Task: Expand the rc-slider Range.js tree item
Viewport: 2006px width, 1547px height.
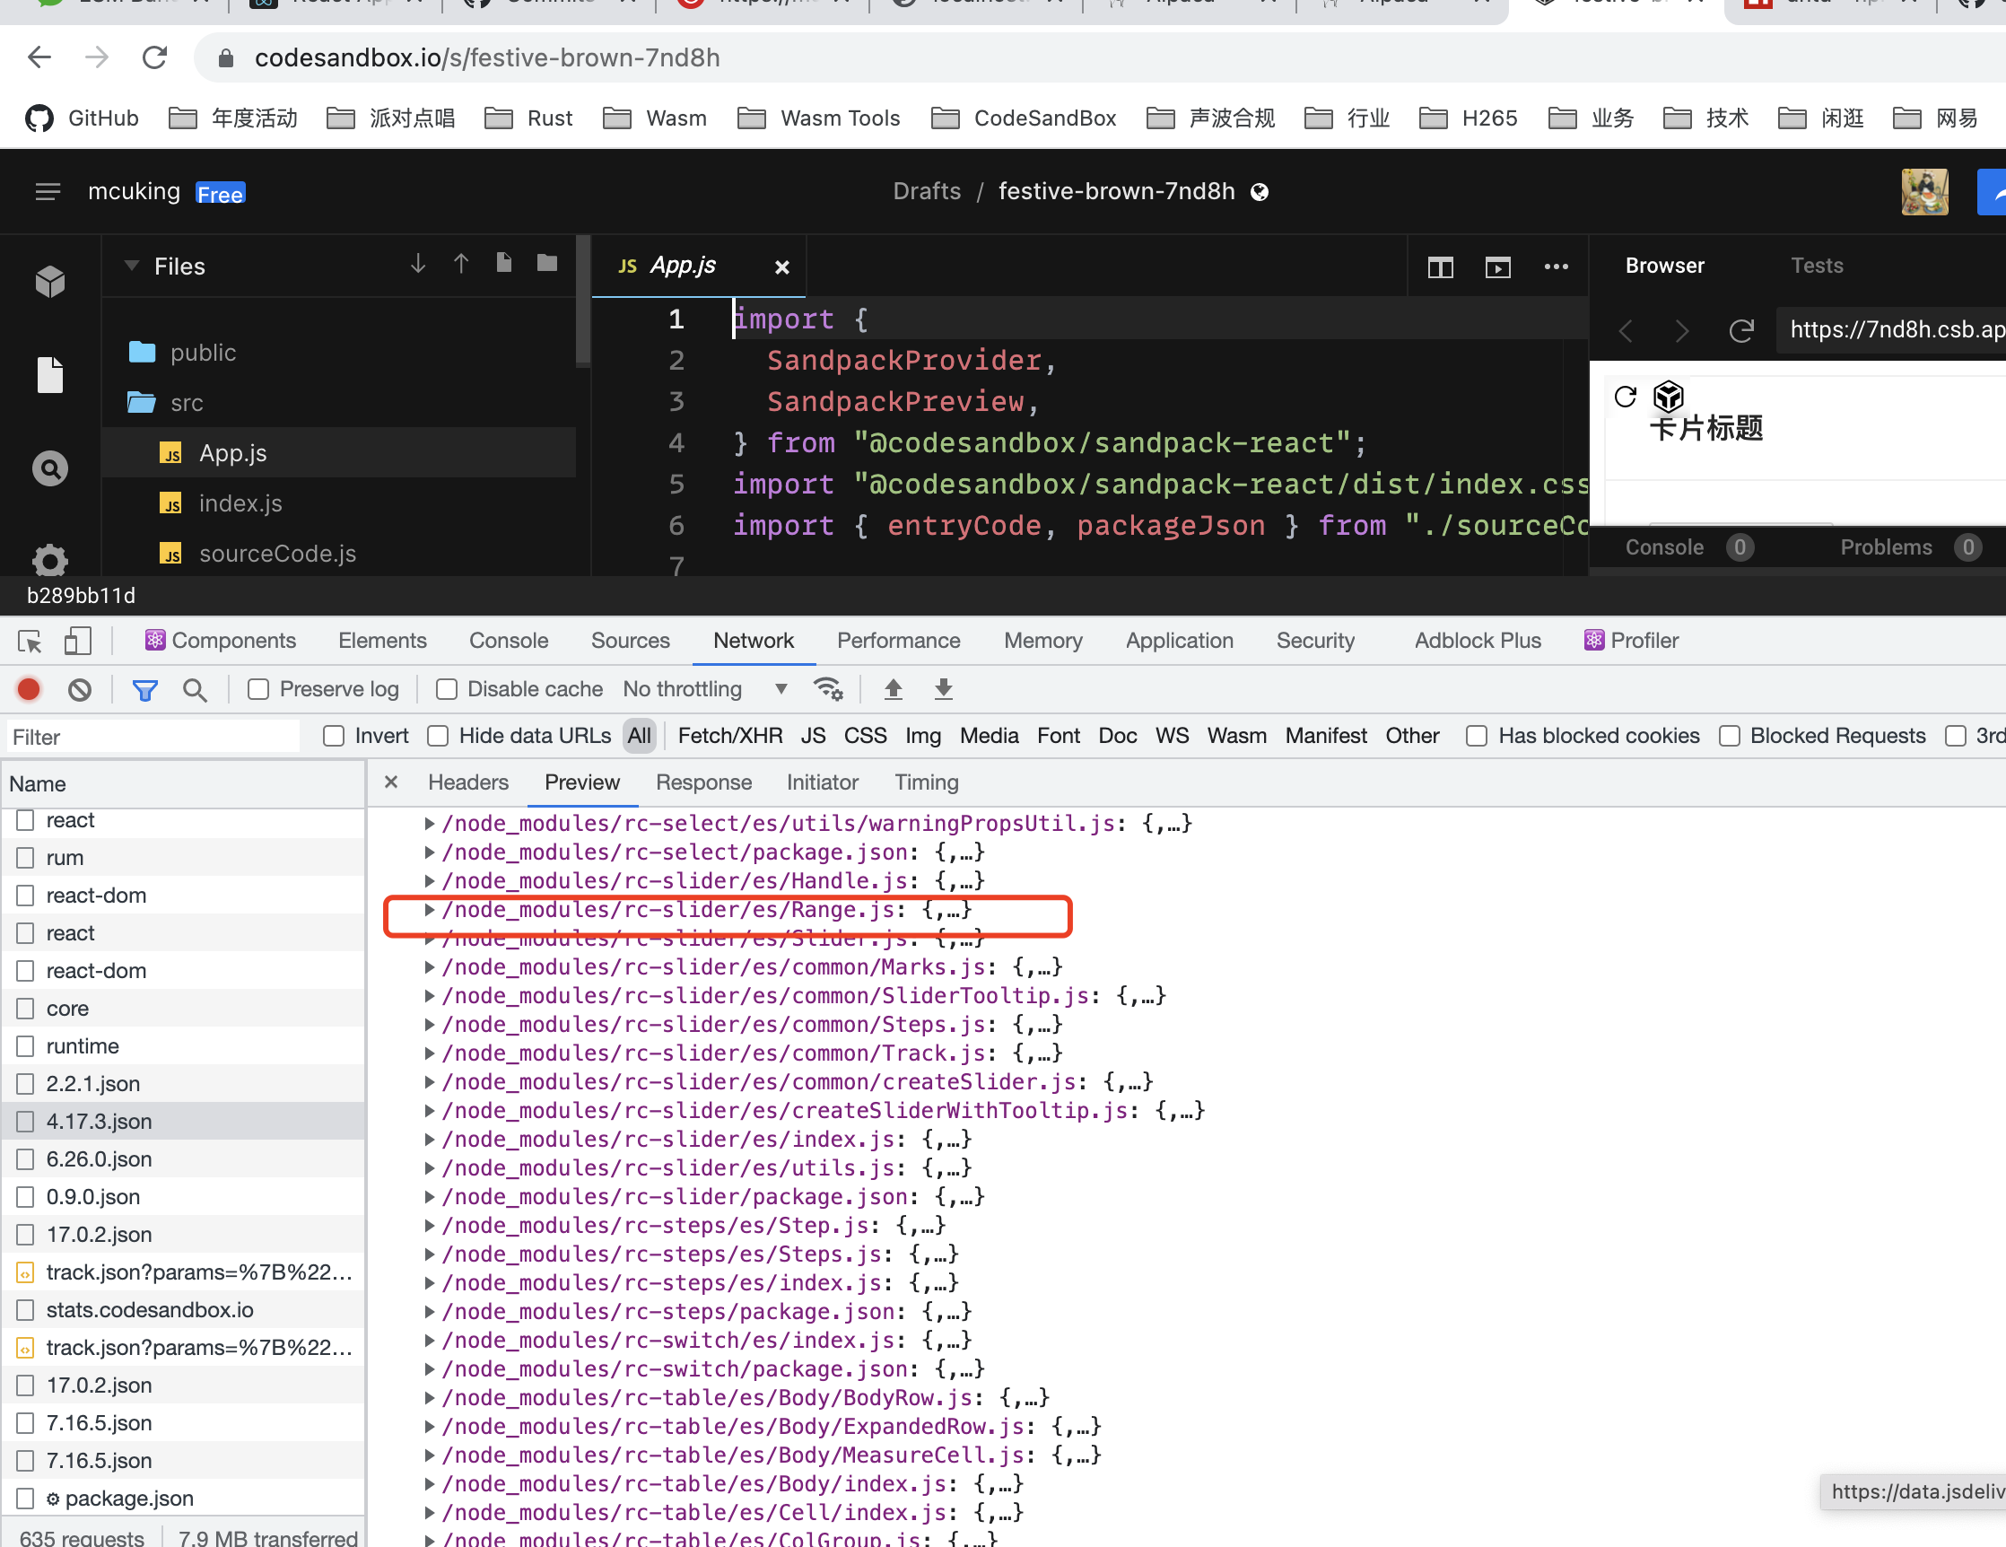Action: (429, 908)
